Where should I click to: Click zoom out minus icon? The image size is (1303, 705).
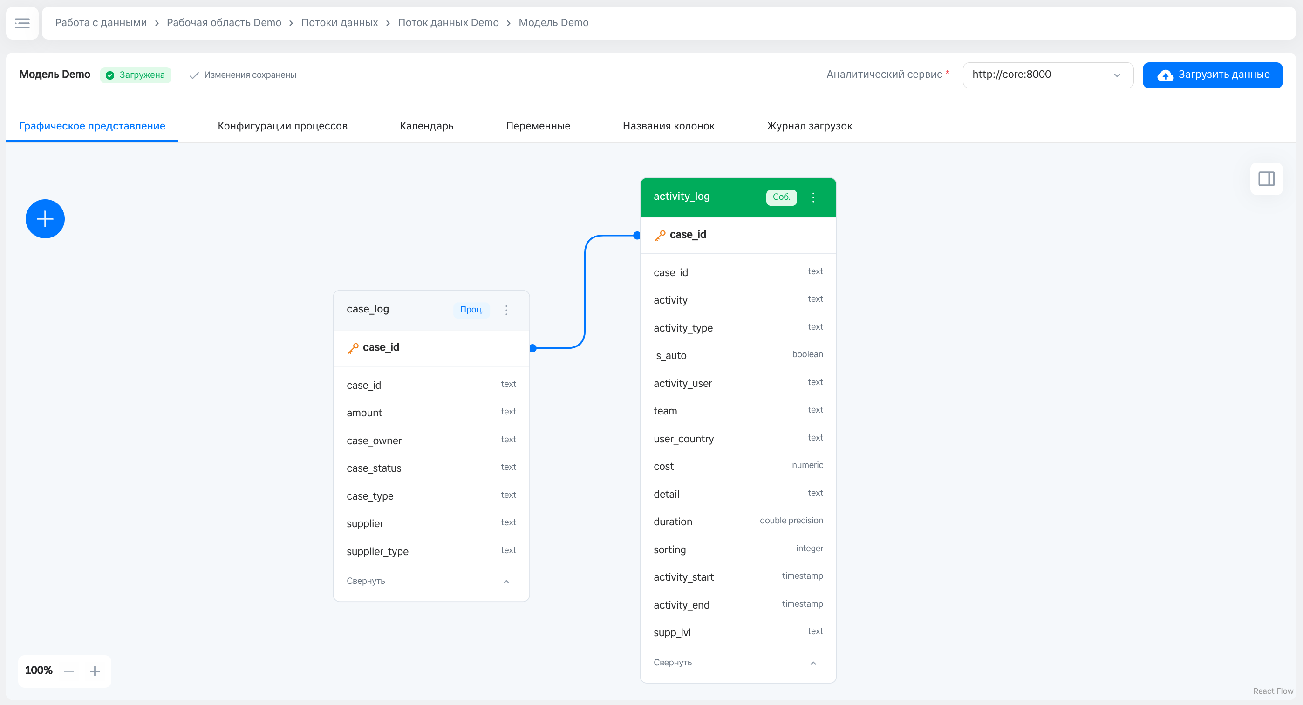point(69,671)
